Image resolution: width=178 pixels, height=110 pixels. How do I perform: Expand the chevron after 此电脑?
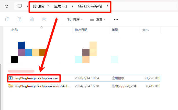[x=49, y=6]
